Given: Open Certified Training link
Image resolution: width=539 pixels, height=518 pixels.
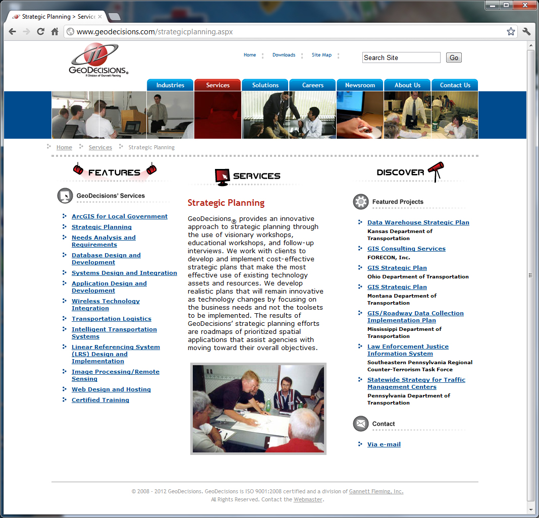Looking at the screenshot, I should coord(100,400).
